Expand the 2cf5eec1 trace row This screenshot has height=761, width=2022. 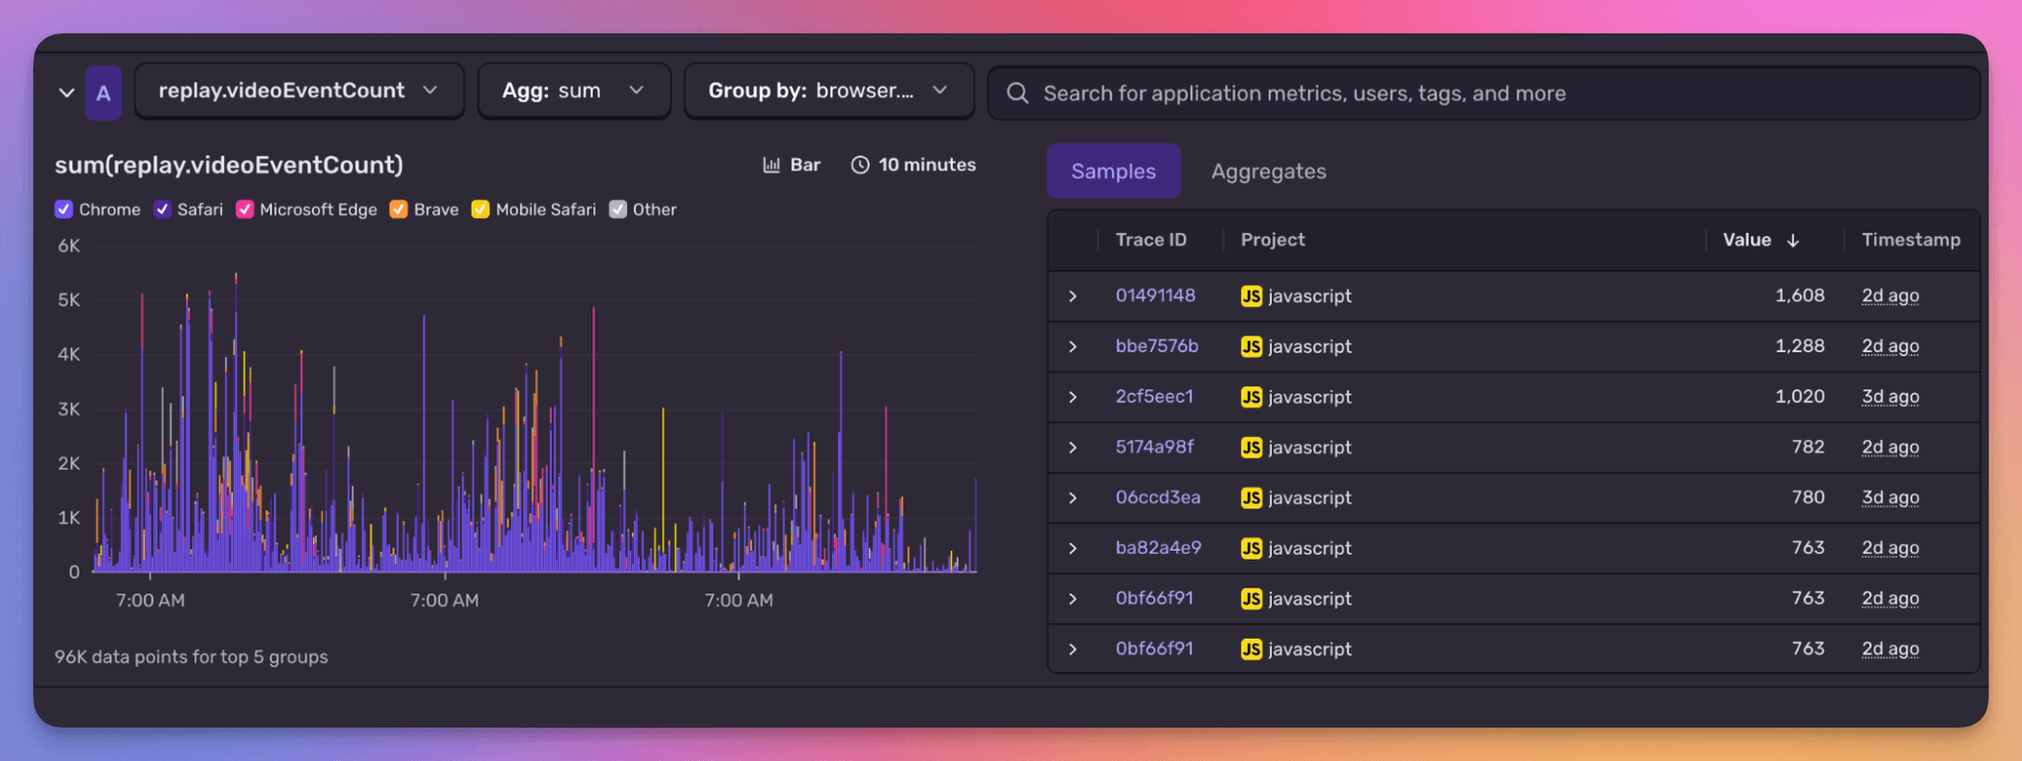[1072, 397]
